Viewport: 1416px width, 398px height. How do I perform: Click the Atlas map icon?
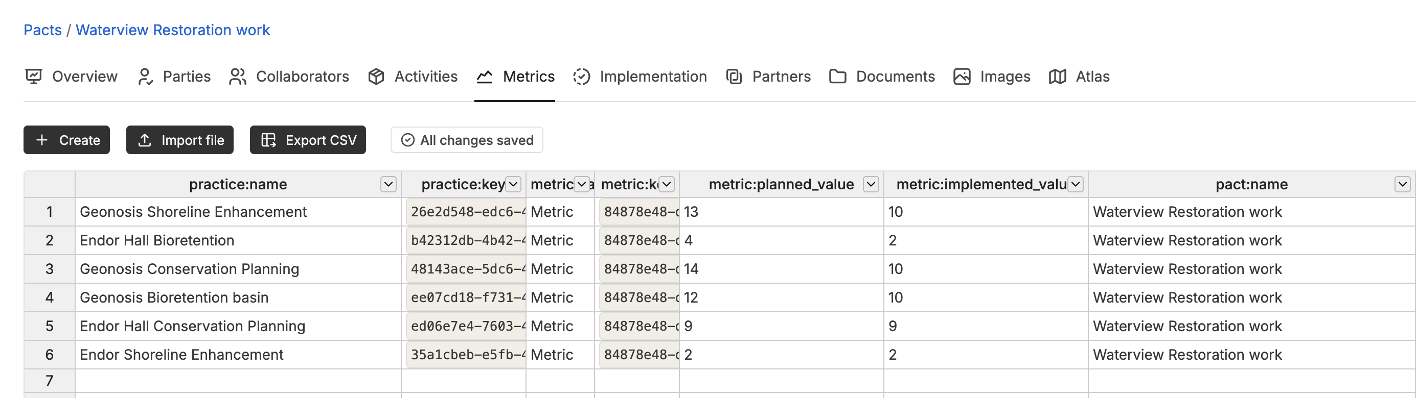[x=1057, y=77]
